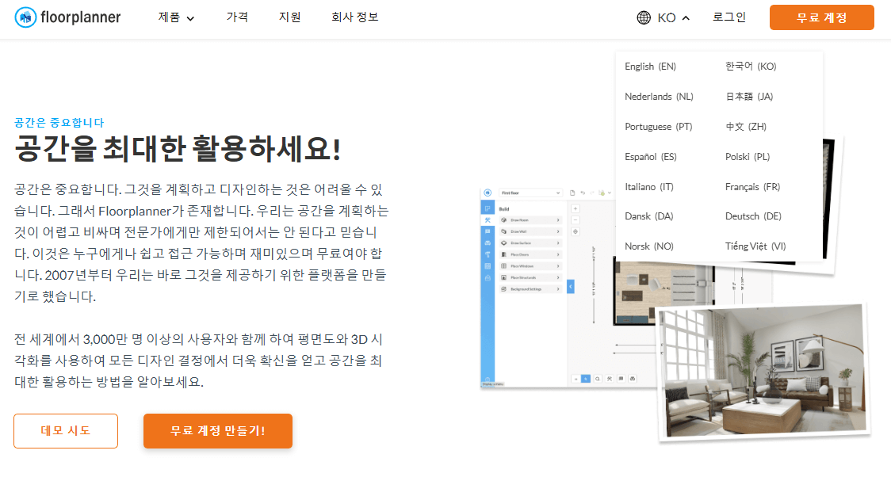Click the zoom-in plus button in the editor
The height and width of the screenshot is (500, 891).
(575, 208)
